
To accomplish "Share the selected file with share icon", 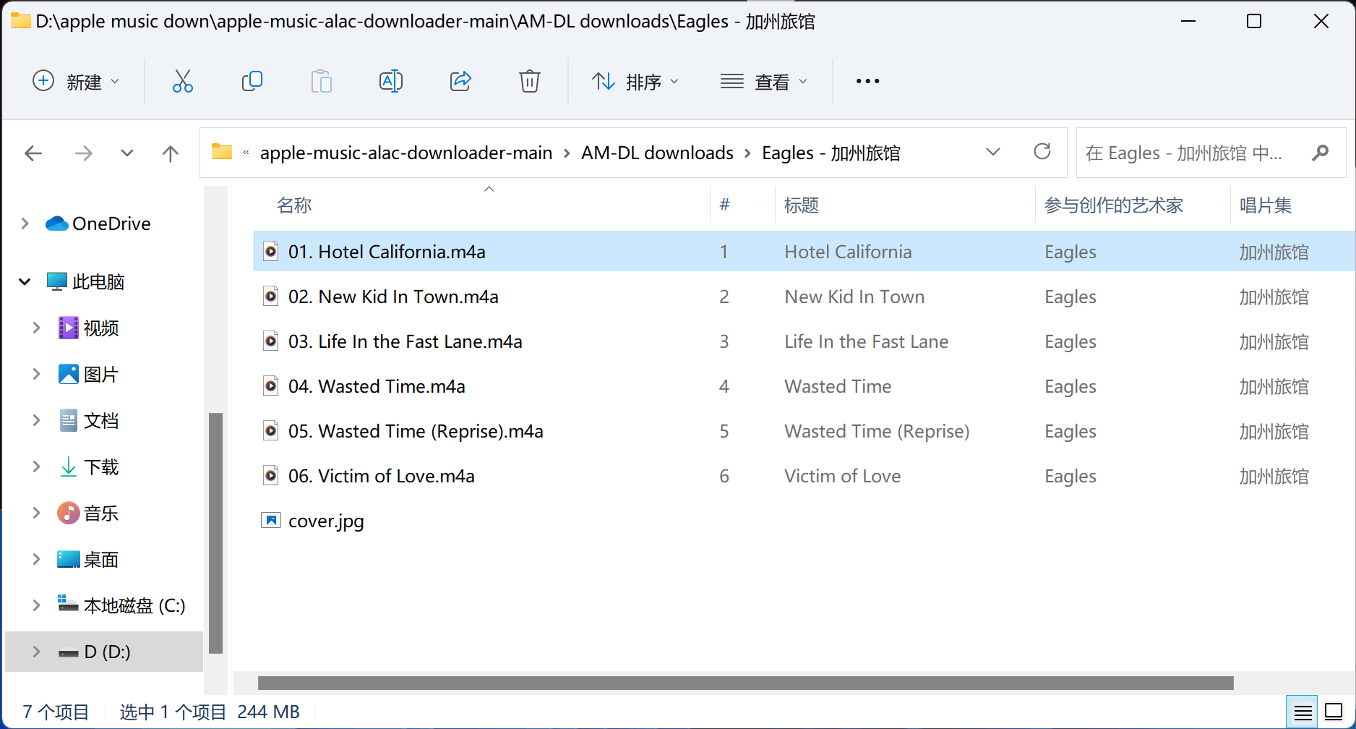I will [460, 81].
